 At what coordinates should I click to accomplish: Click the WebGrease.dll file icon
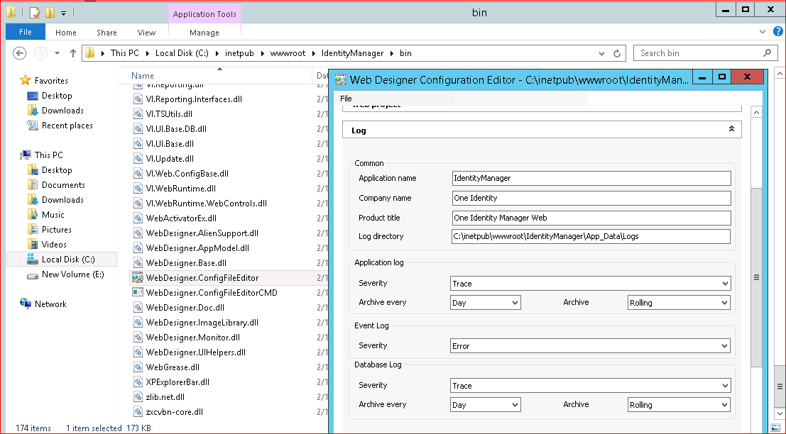[138, 367]
